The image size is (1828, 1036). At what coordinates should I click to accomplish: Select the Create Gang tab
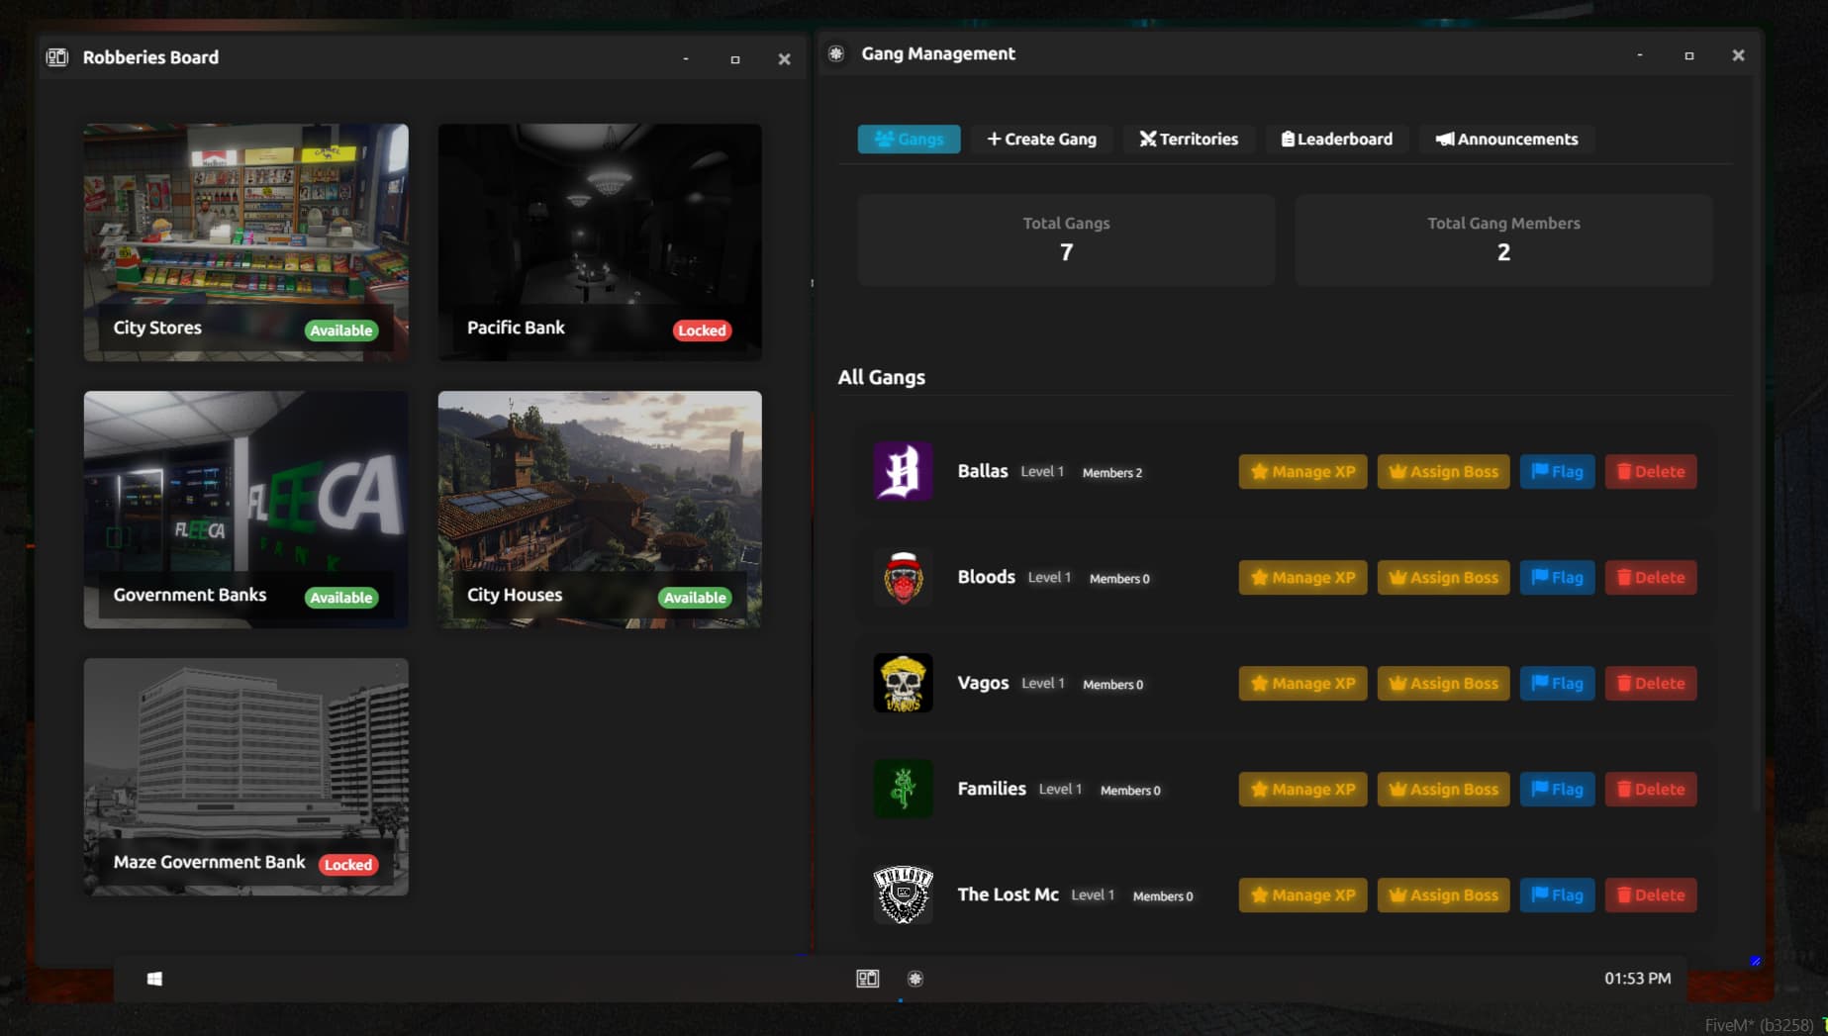coord(1041,139)
